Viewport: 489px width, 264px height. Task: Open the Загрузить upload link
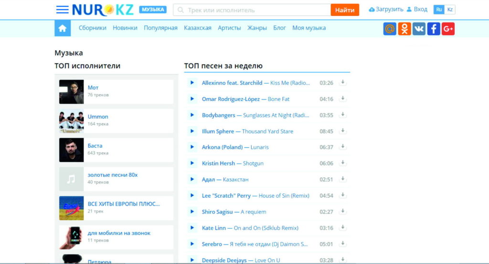coord(386,10)
